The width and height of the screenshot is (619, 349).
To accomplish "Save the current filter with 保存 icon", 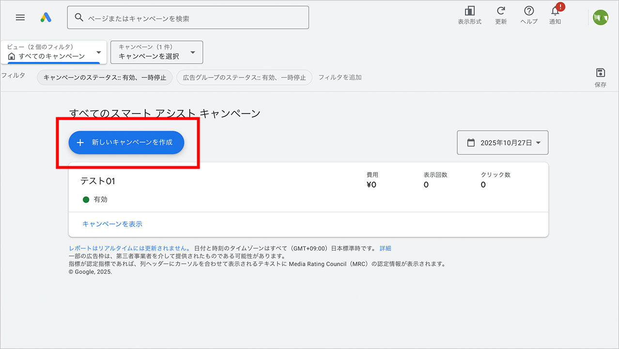I will click(x=600, y=74).
